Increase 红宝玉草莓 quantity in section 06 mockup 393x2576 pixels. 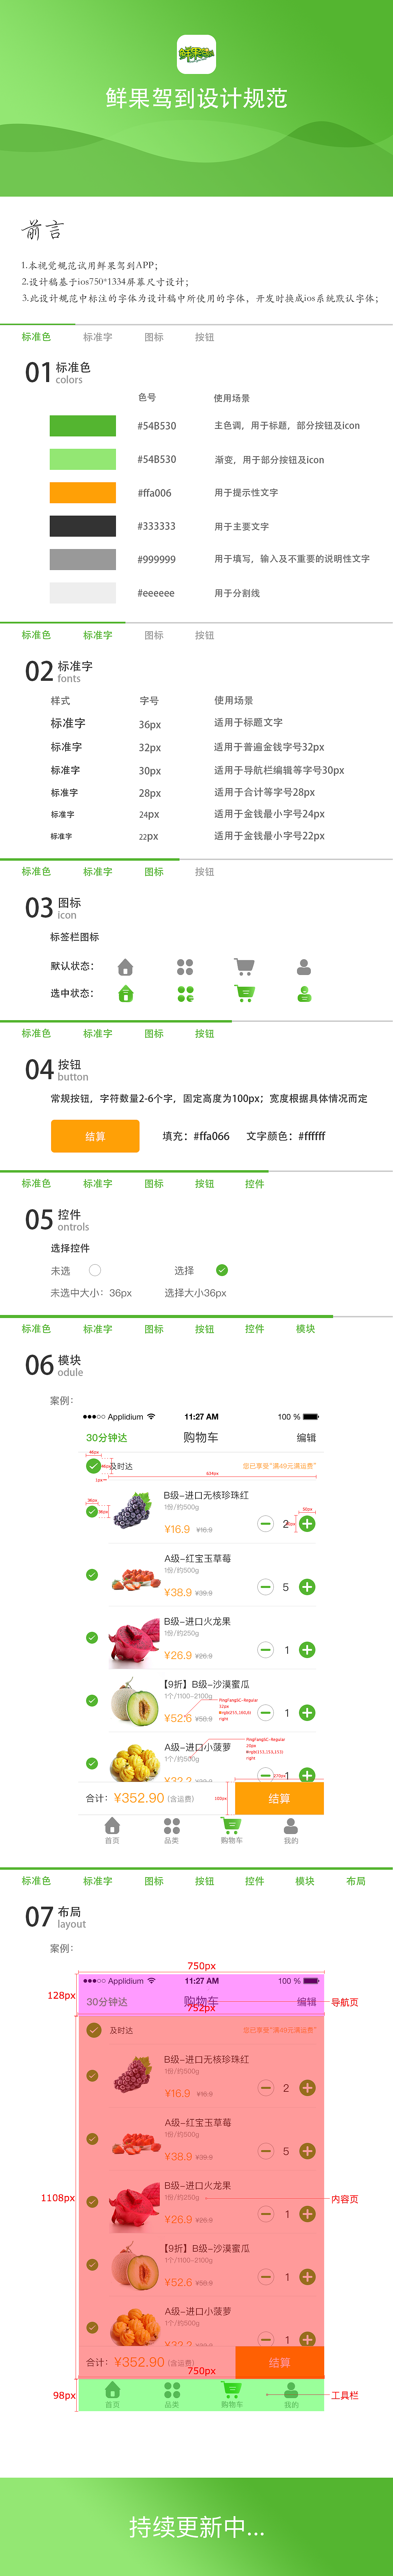[307, 1587]
